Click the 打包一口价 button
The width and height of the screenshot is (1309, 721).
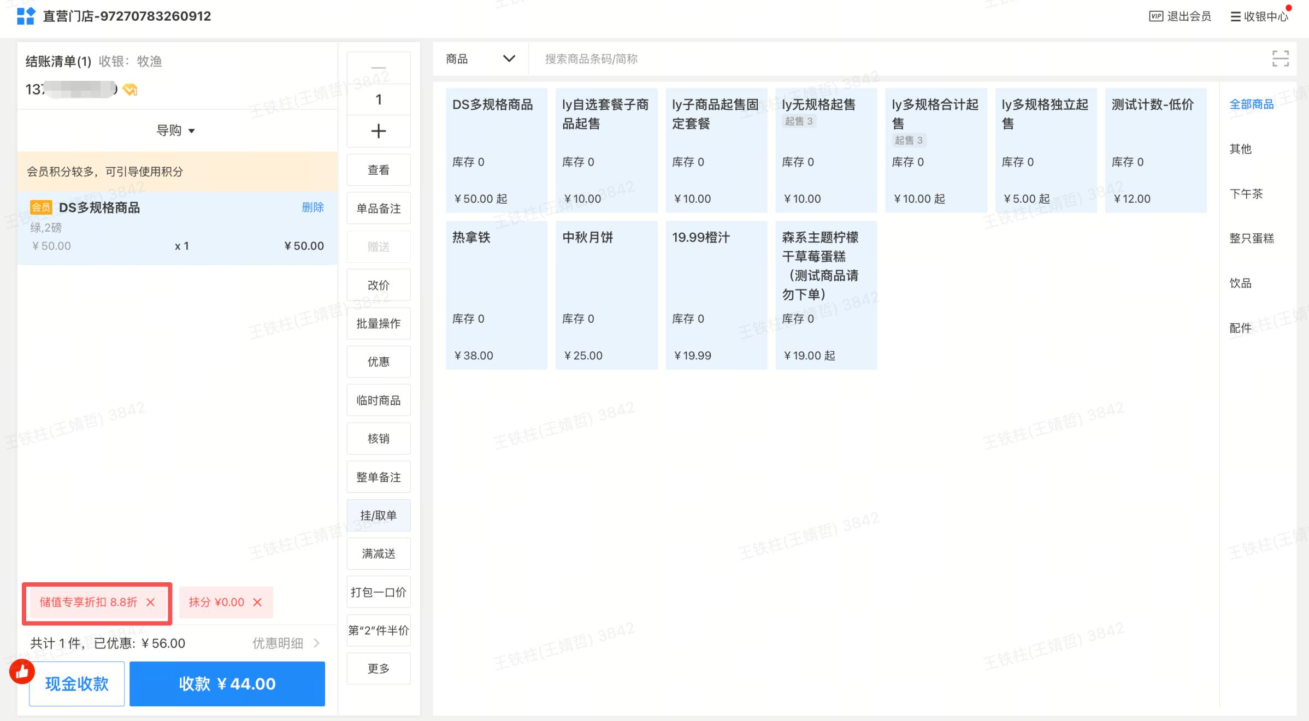coord(379,592)
